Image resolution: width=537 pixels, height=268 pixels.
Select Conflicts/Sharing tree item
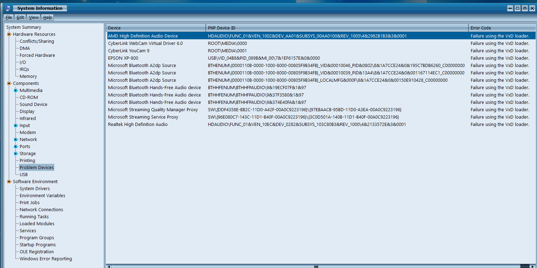(x=37, y=41)
